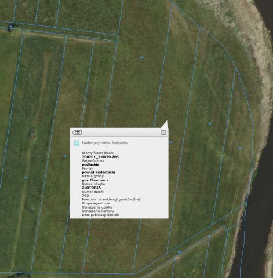Click the 'podlaskie' voivodeship value
The width and height of the screenshot is (273, 278).
click(x=90, y=164)
